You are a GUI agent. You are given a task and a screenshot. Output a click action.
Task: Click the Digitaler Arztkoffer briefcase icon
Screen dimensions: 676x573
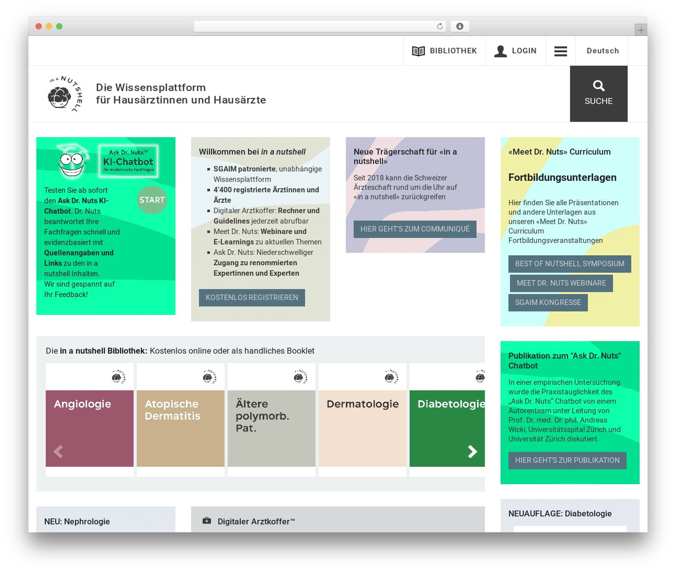pos(206,521)
